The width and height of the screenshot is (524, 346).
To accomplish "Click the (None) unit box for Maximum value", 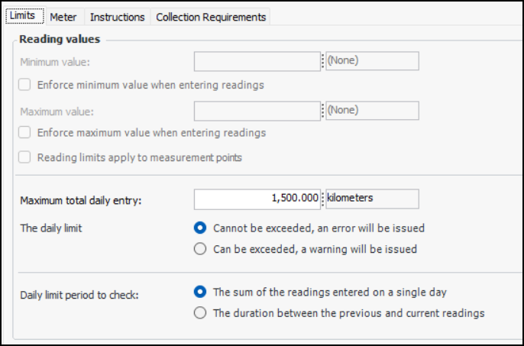I will (x=372, y=111).
